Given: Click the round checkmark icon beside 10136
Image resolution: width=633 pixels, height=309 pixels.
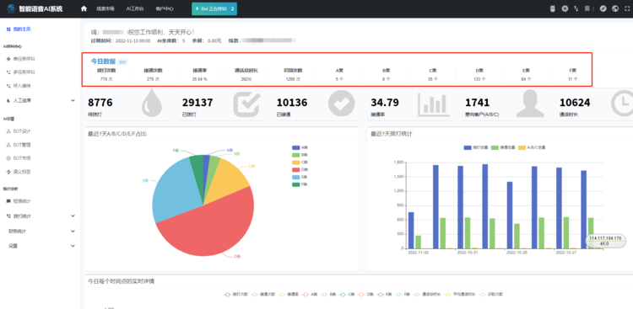Looking at the screenshot, I should tap(341, 104).
